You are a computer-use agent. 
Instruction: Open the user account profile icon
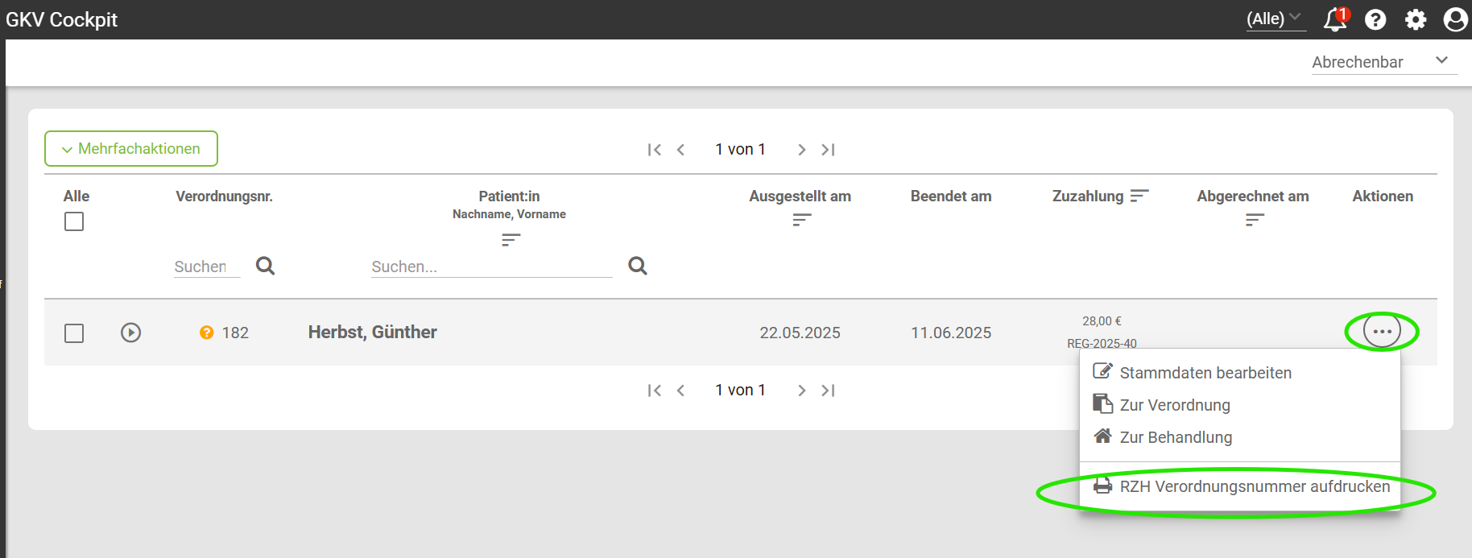1455,19
